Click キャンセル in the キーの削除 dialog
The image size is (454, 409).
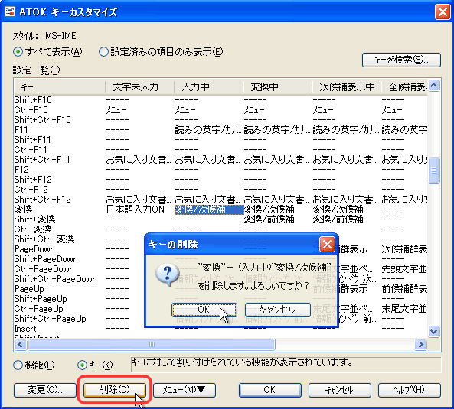[278, 310]
